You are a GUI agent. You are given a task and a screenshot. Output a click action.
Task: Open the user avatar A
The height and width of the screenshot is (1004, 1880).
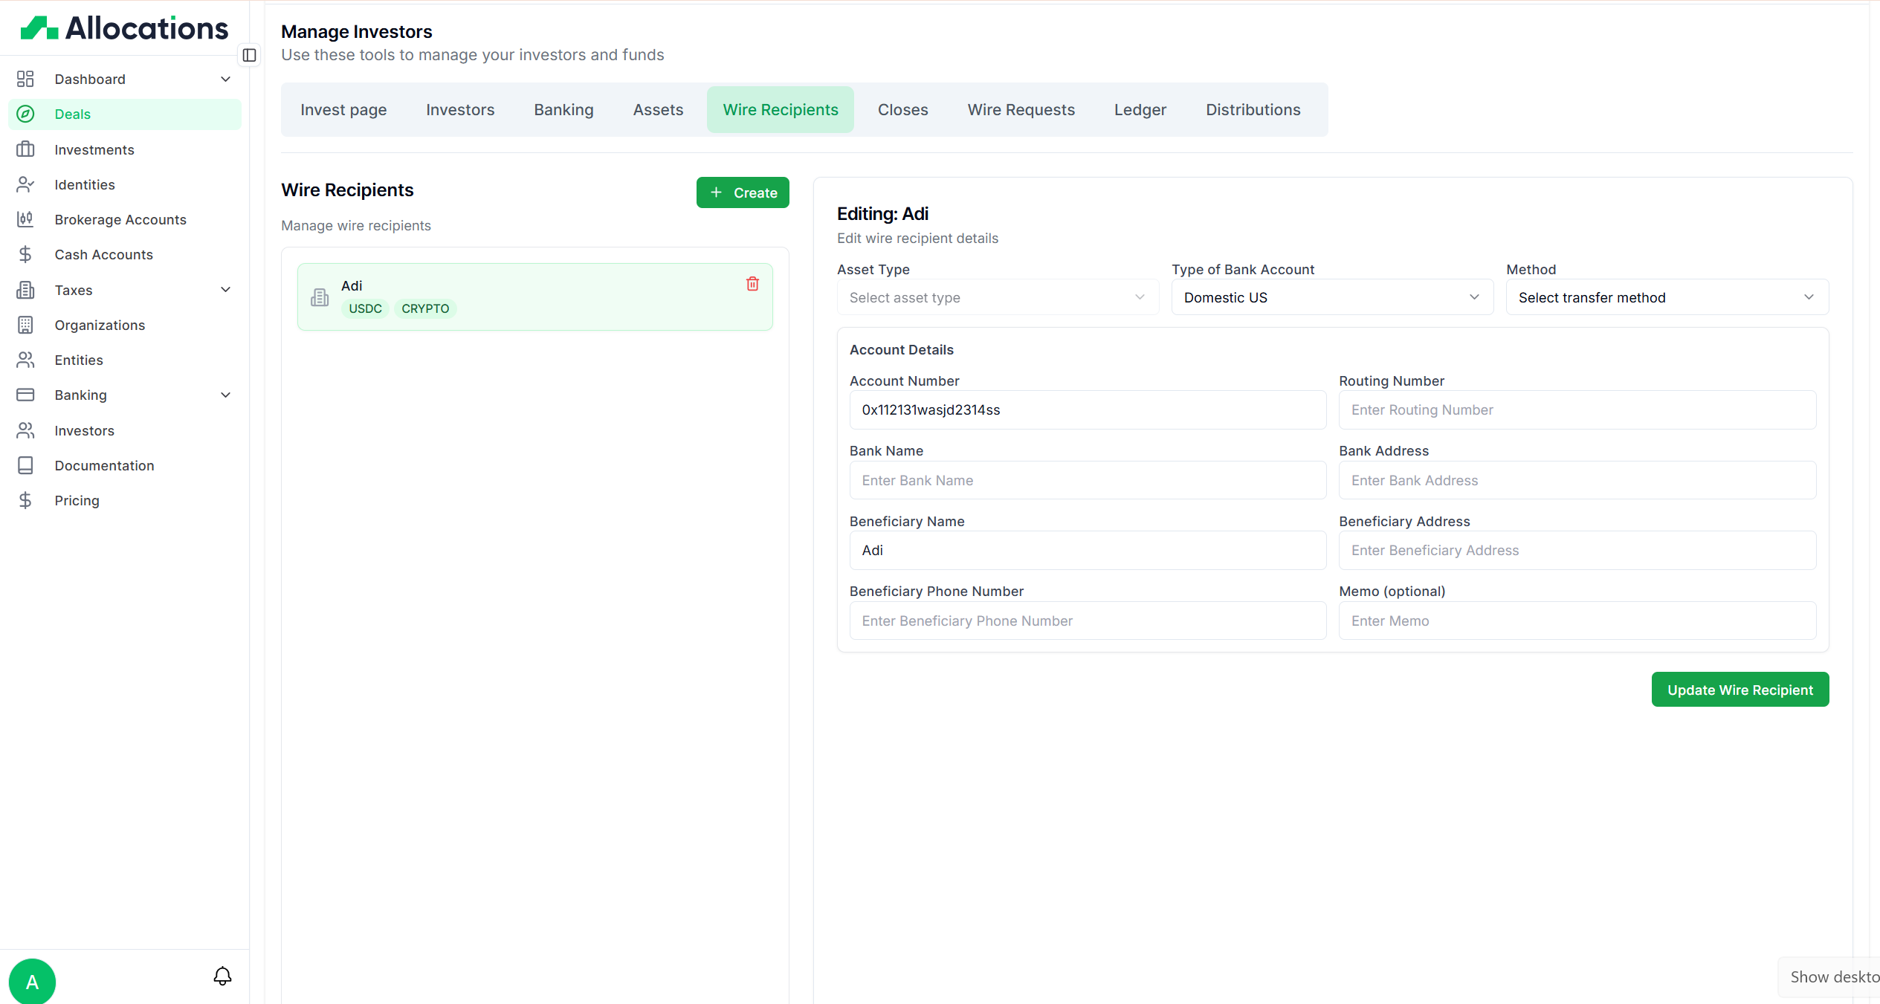(32, 982)
